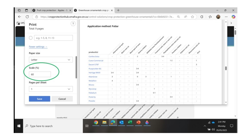The height and width of the screenshot is (139, 247).
Task: Cancel the Print dialog
Action: [62, 99]
